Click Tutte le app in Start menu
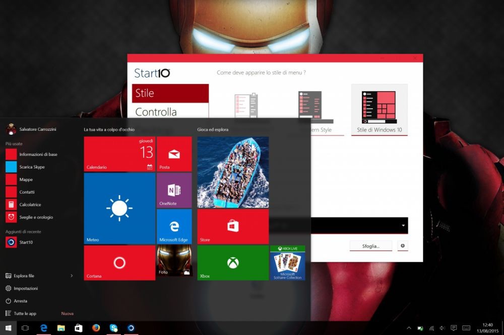Screen dimensions: 504x335 [25, 313]
